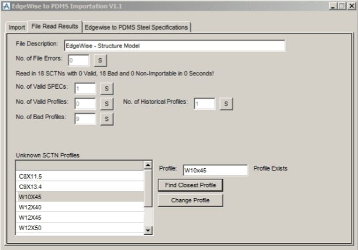
Task: Click Find Closest Profile button
Action: 191,185
